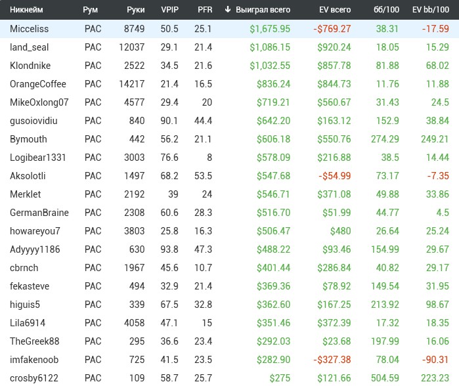
Task: Select player MikeOxlong07
Action: (x=39, y=102)
